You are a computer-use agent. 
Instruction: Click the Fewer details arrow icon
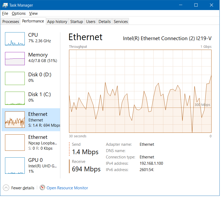click(6, 188)
